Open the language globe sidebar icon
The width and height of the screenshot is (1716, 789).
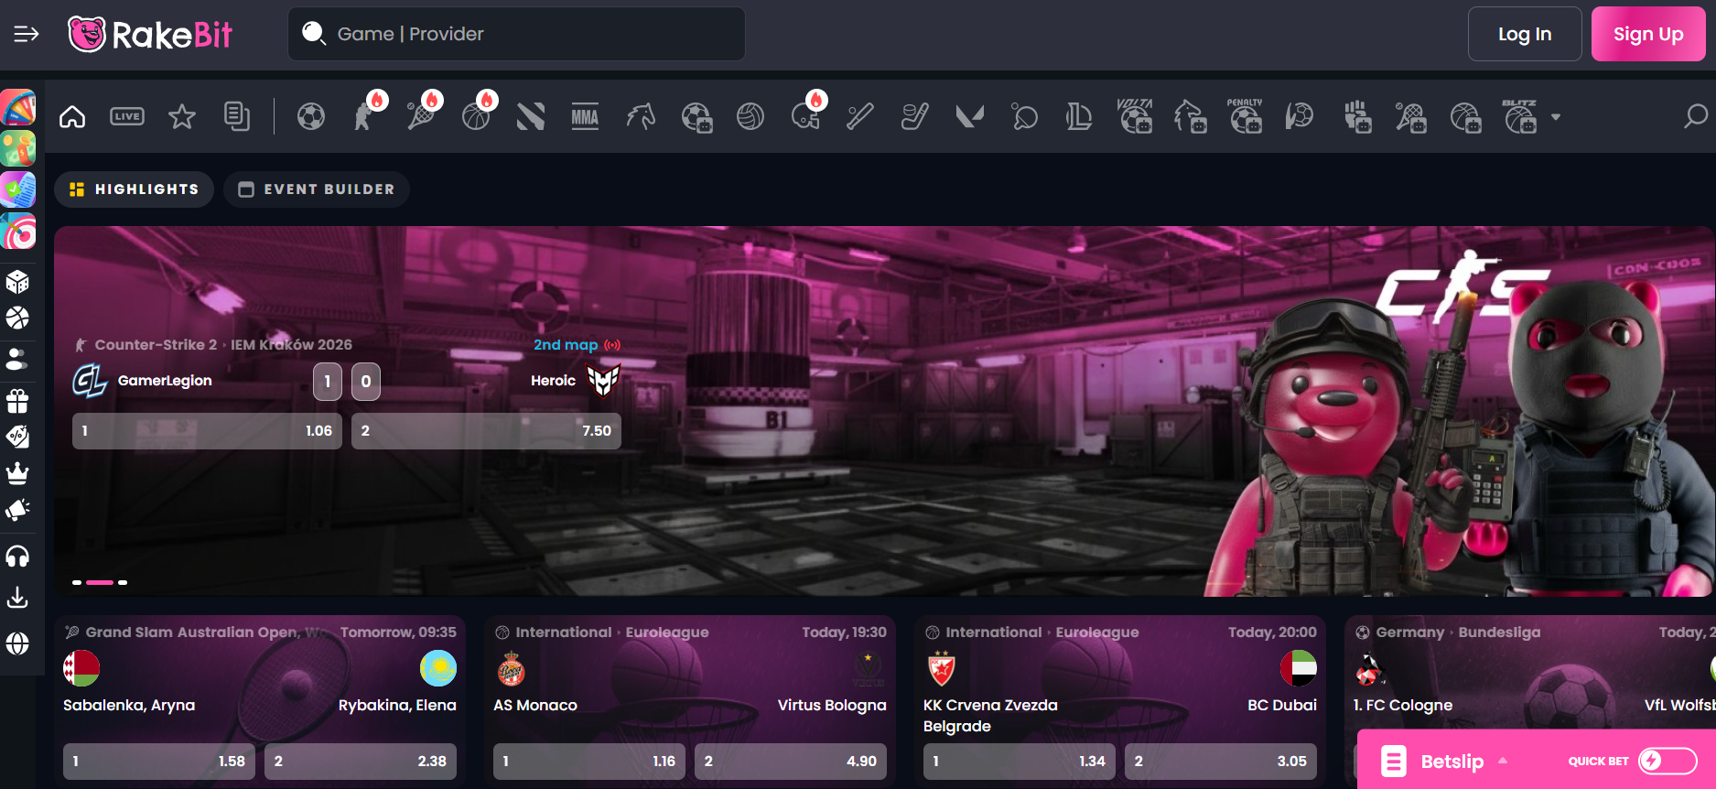(x=17, y=643)
